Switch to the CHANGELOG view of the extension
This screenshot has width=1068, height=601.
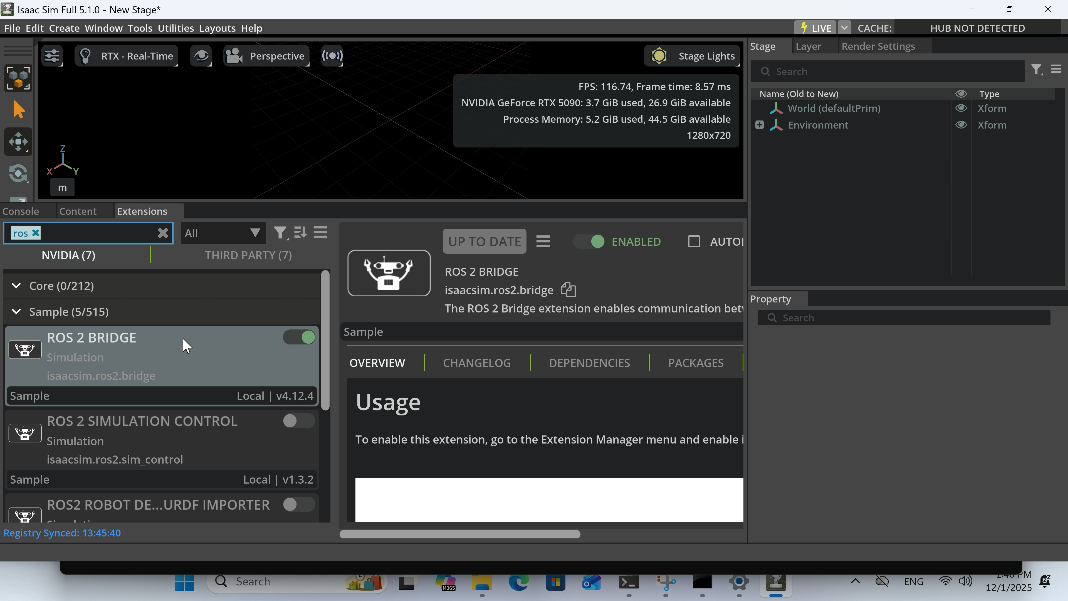(x=476, y=363)
